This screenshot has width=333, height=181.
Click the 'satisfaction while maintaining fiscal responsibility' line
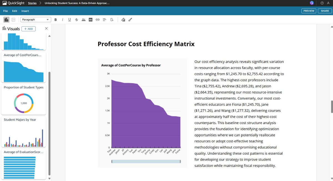point(235,166)
